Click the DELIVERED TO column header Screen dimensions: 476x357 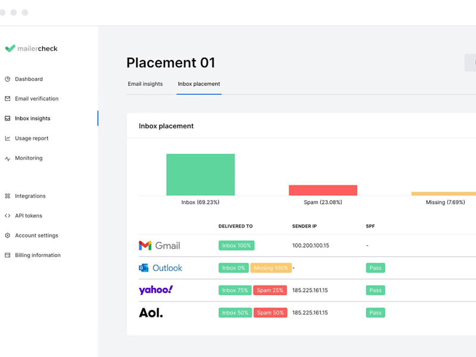(236, 226)
